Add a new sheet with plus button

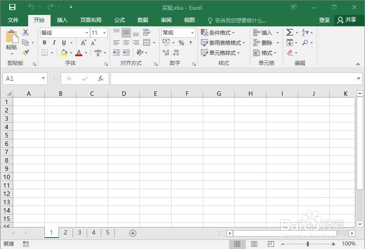[x=133, y=233]
